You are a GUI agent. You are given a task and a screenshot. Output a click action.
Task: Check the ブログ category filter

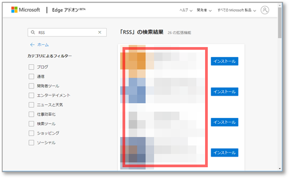point(31,67)
